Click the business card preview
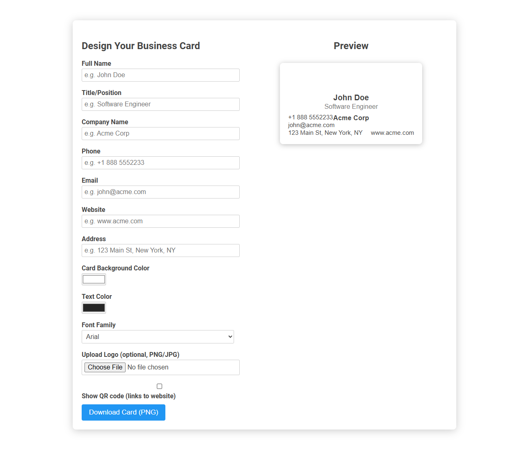Image resolution: width=516 pixels, height=462 pixels. click(351, 104)
